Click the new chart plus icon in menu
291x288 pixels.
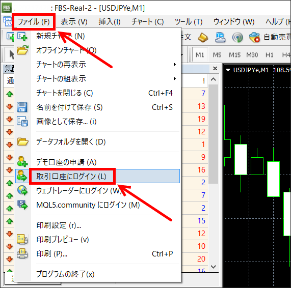(22, 36)
